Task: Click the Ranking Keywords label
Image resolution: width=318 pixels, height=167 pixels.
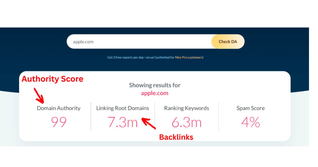Action: (187, 108)
